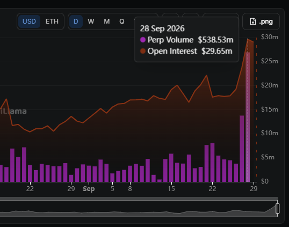Select the daily D interval
This screenshot has width=289, height=227.
76,21
